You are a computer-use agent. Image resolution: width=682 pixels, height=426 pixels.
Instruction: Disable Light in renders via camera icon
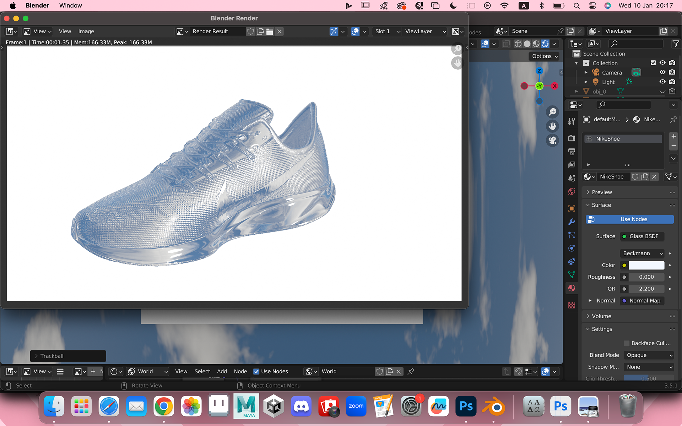[x=672, y=82]
